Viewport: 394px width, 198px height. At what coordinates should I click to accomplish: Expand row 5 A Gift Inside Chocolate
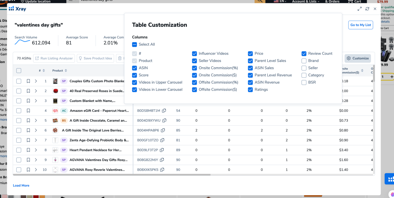(x=36, y=121)
